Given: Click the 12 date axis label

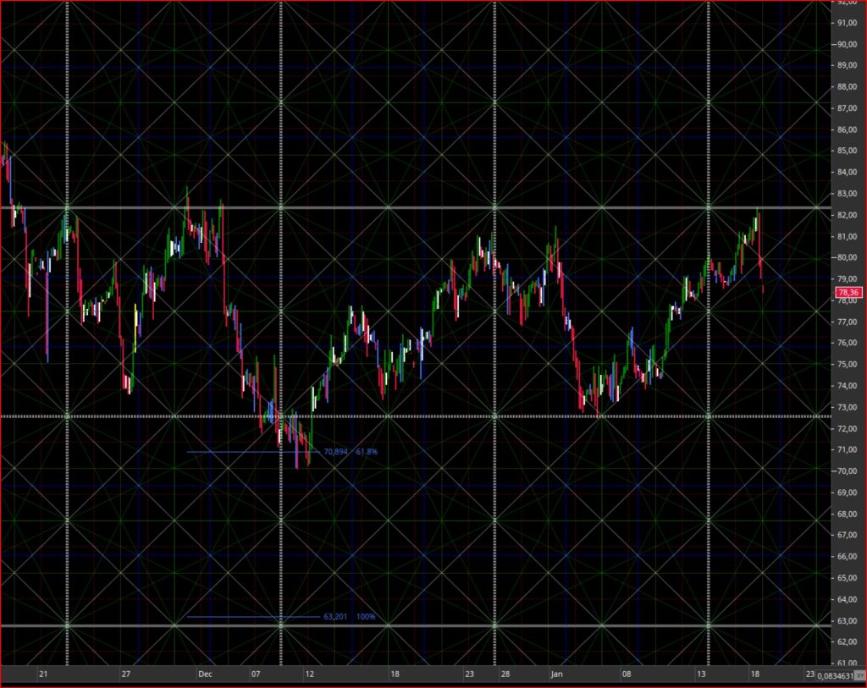Looking at the screenshot, I should [x=310, y=674].
